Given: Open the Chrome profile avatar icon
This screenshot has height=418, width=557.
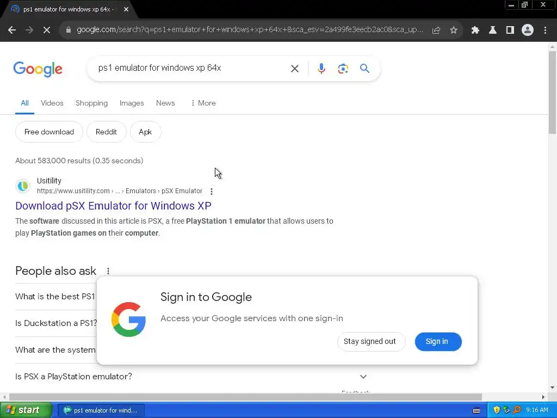Looking at the screenshot, I should point(528,30).
